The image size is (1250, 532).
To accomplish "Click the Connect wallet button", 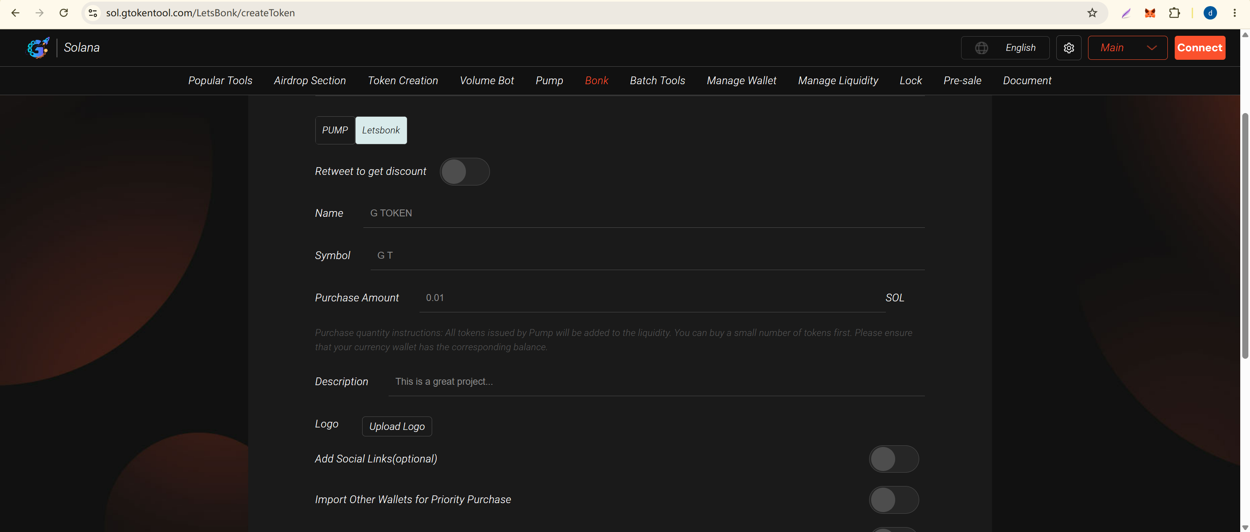I will click(x=1200, y=48).
